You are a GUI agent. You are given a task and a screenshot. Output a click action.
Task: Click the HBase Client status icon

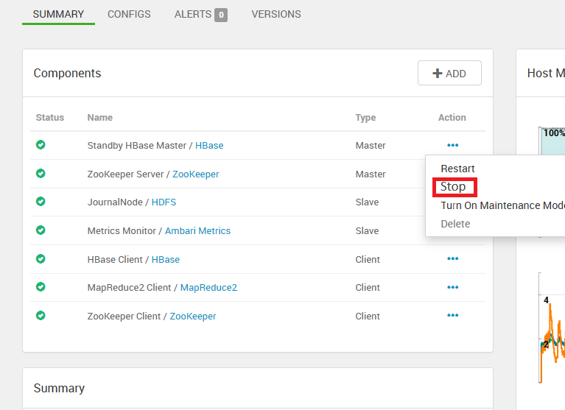pos(41,259)
